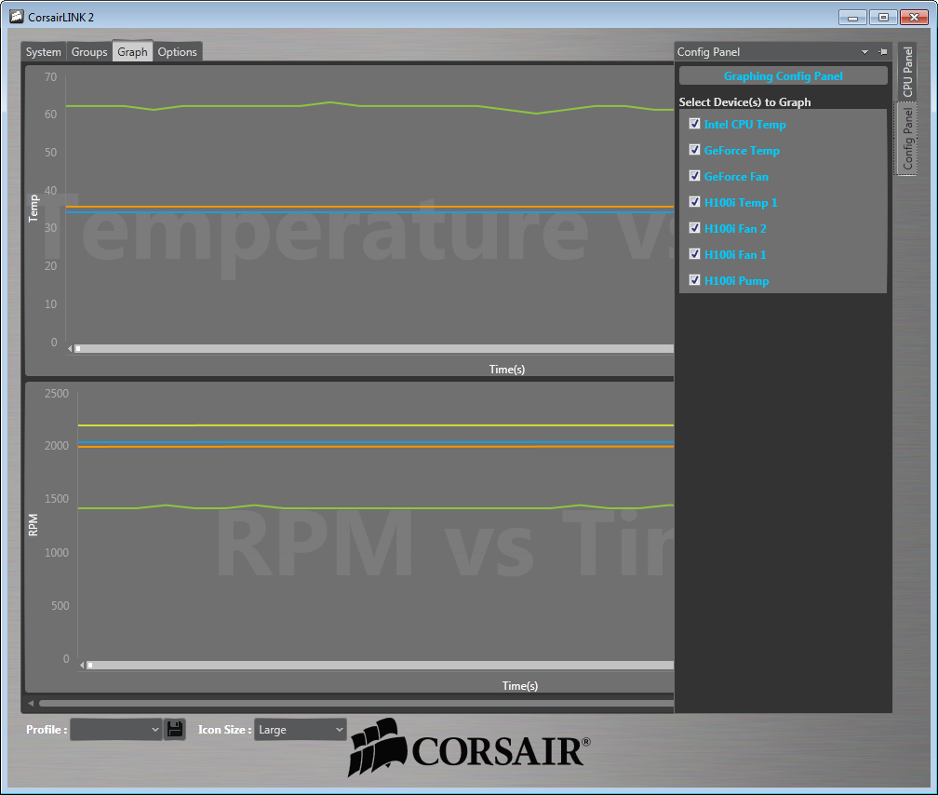Open the Groups tab
Image resolution: width=938 pixels, height=795 pixels.
[x=88, y=52]
